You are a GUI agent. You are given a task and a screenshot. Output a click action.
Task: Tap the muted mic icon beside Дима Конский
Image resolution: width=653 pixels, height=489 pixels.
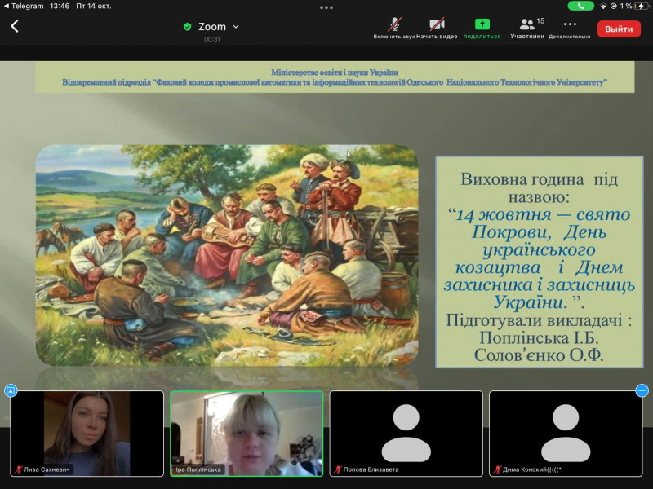tap(497, 469)
